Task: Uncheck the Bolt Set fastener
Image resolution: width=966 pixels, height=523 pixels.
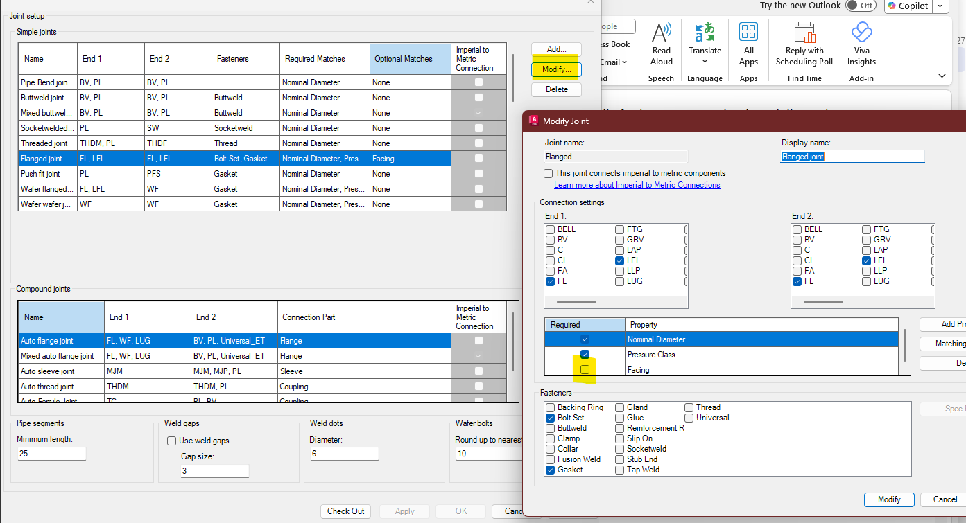Action: tap(550, 418)
